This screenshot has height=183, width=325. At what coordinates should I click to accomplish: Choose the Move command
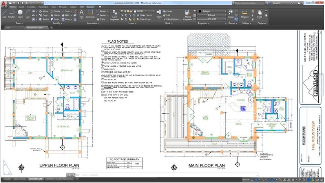click(44, 11)
